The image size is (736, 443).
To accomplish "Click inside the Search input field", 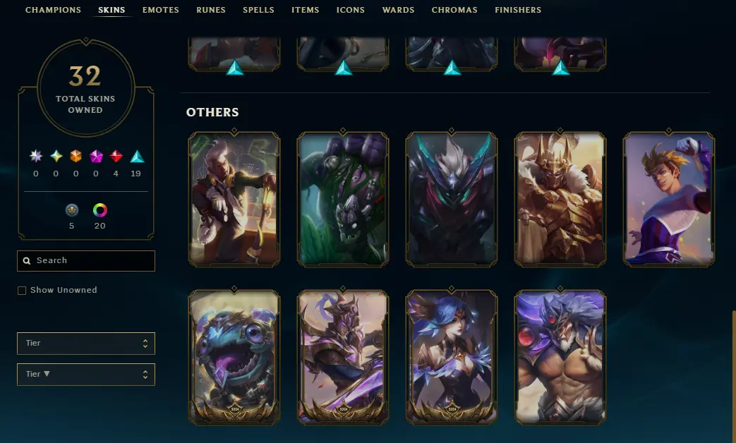I will [86, 261].
